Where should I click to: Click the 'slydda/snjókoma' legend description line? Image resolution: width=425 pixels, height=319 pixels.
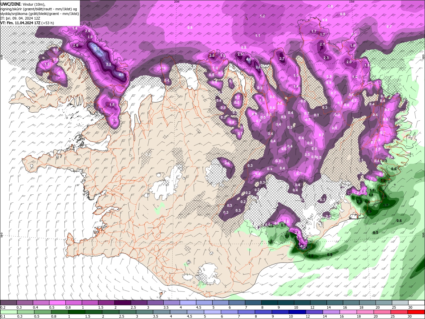point(40,14)
